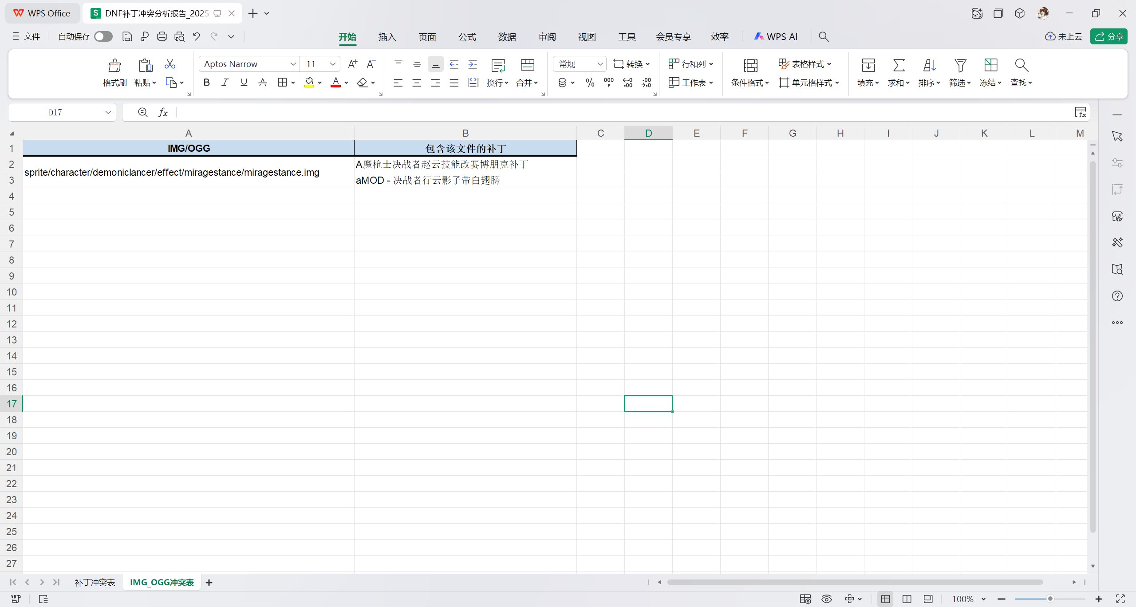Click the Wrap Text (换行) icon

click(x=498, y=66)
